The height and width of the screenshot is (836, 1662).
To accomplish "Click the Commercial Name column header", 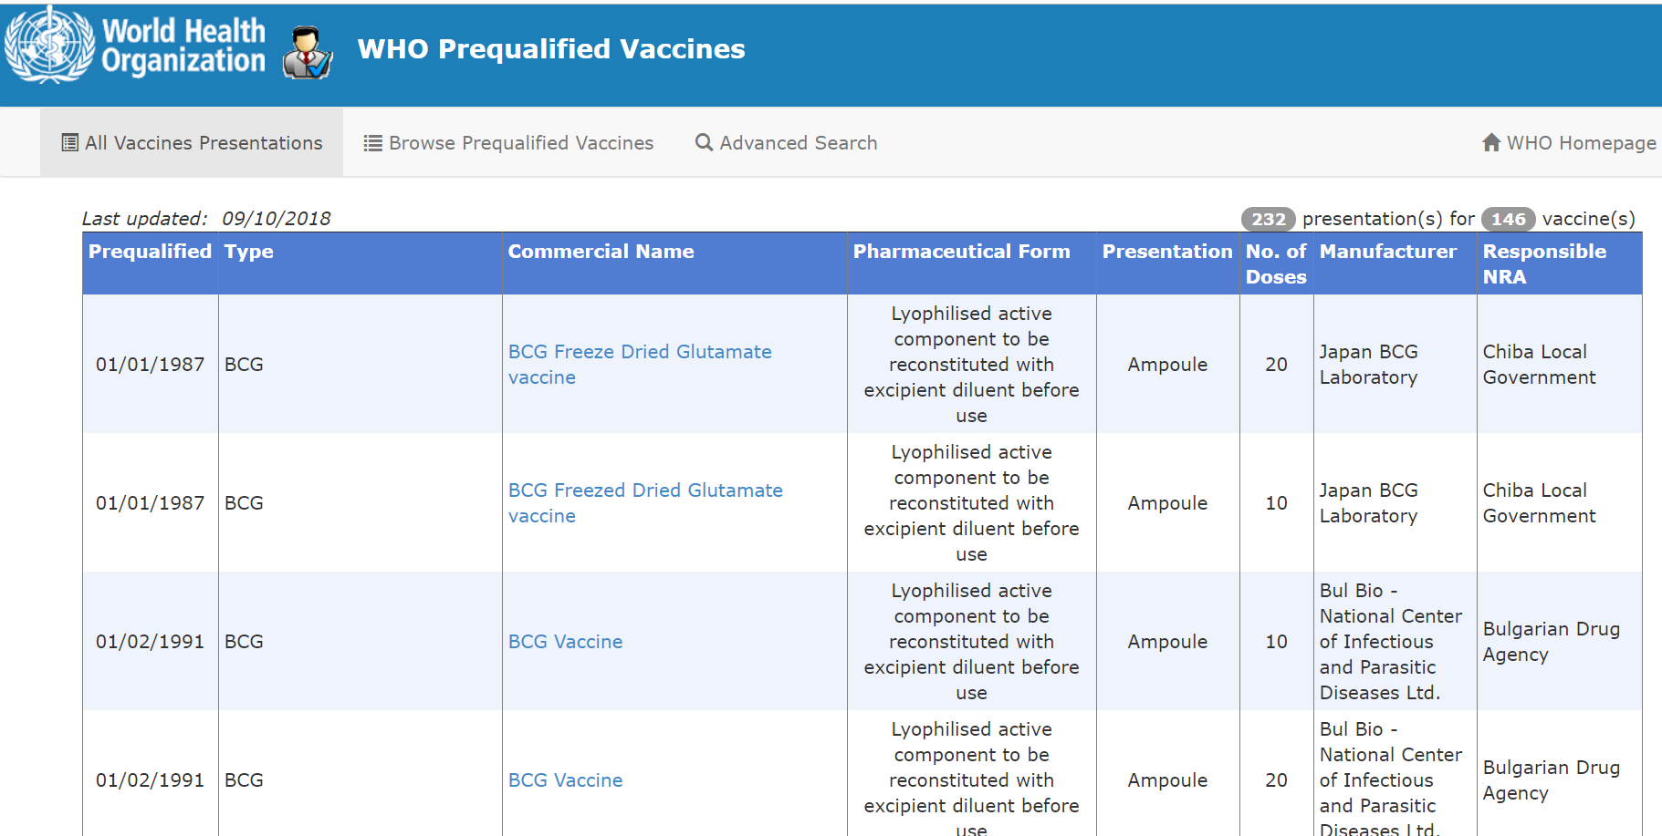I will tap(601, 251).
